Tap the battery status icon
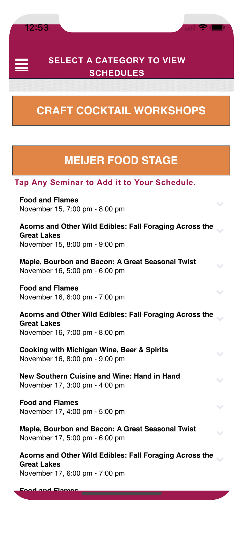This screenshot has width=248, height=537. [x=217, y=27]
